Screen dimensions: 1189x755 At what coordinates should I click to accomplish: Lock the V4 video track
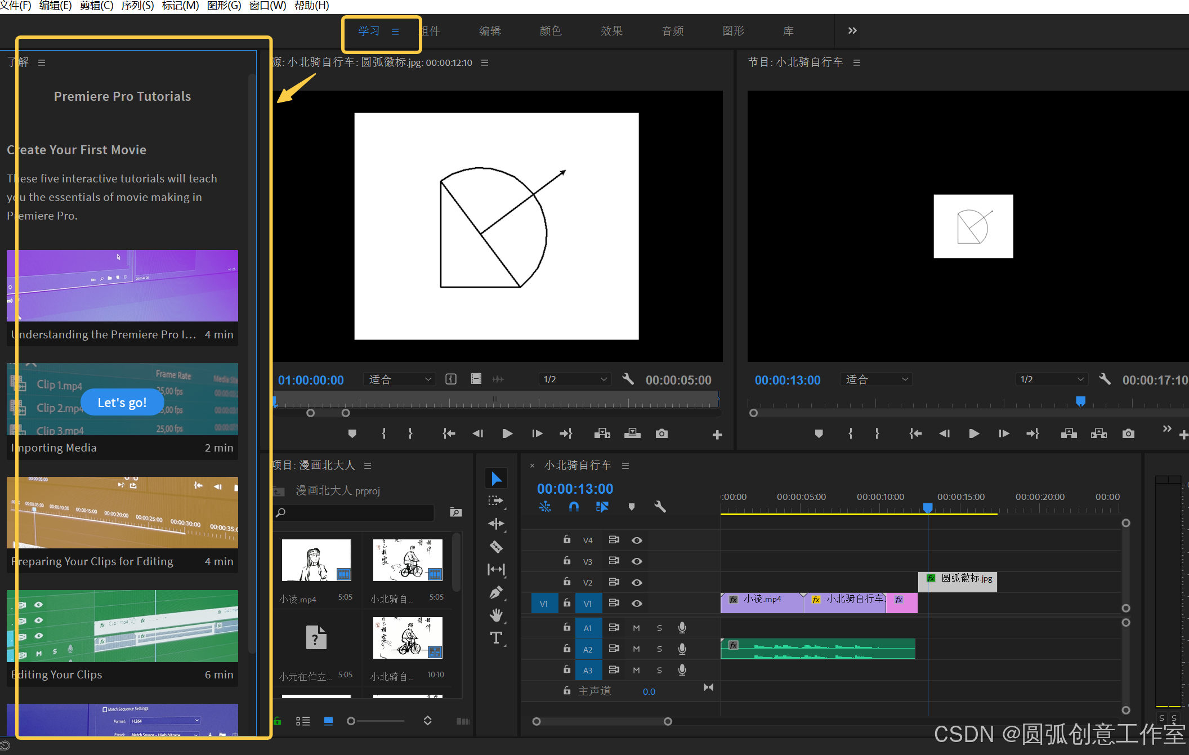[567, 539]
